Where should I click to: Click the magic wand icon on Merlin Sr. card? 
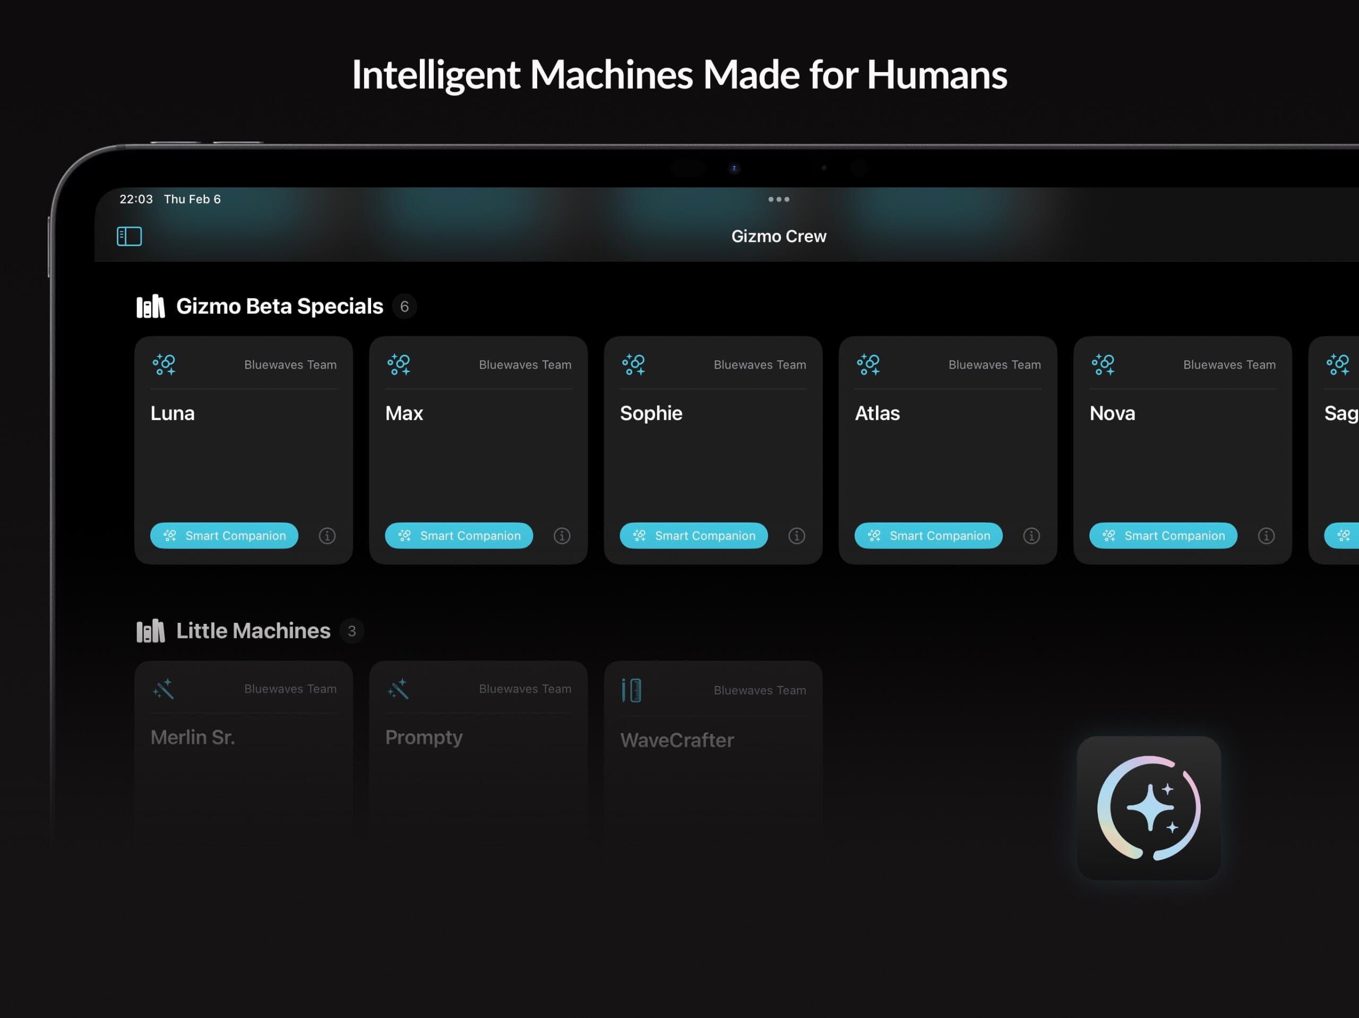coord(164,689)
